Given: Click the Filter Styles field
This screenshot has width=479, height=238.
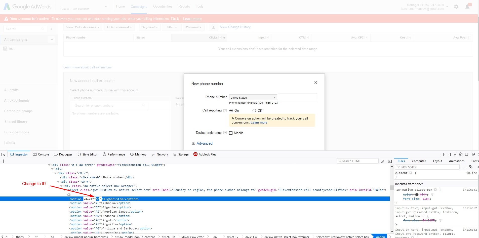Looking at the screenshot, I should click(x=427, y=167).
